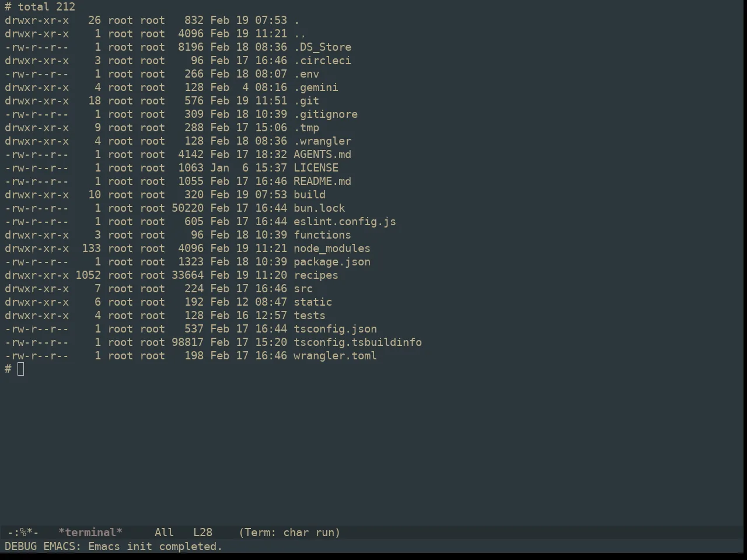Click the AGENTS.md filename
This screenshot has height=560, width=747.
coord(322,155)
